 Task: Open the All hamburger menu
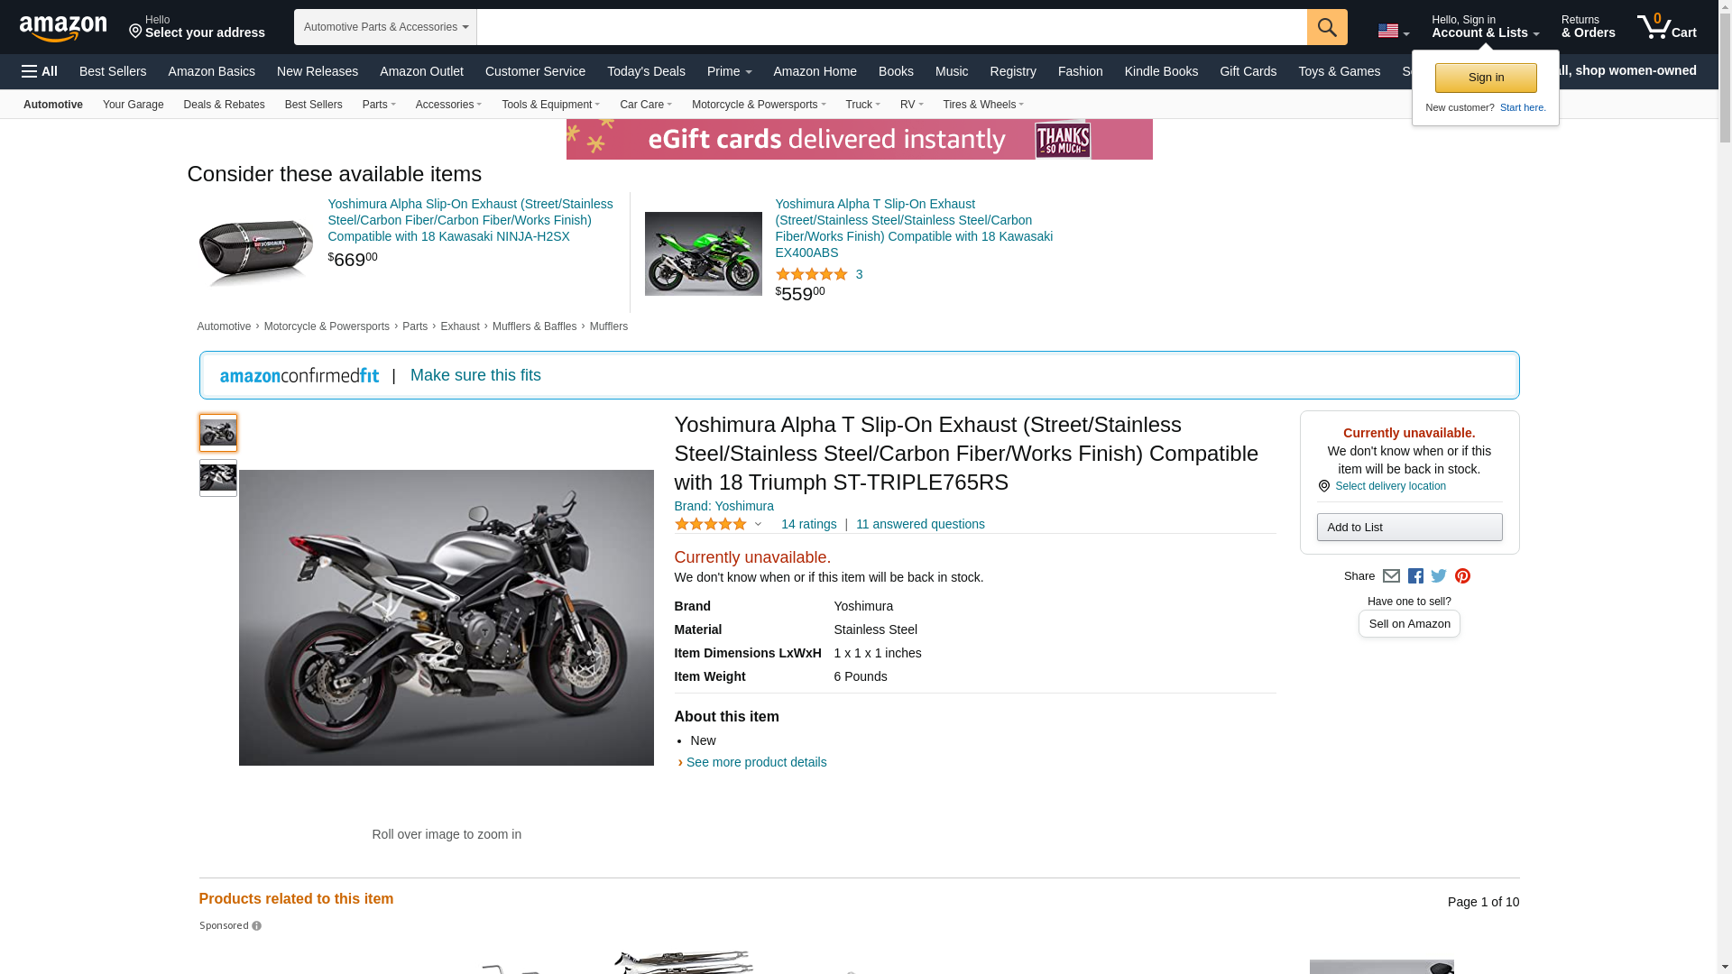point(40,71)
